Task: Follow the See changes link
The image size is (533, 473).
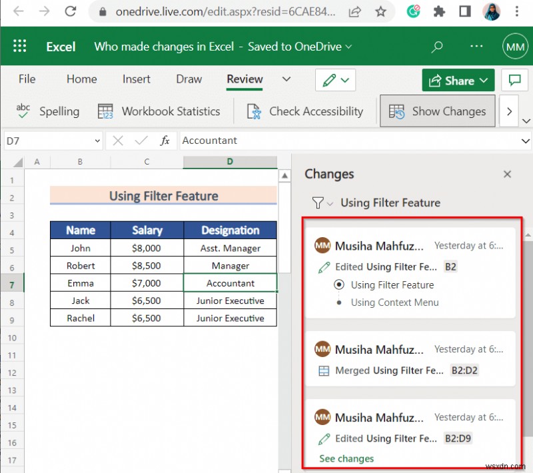Action: pos(346,458)
